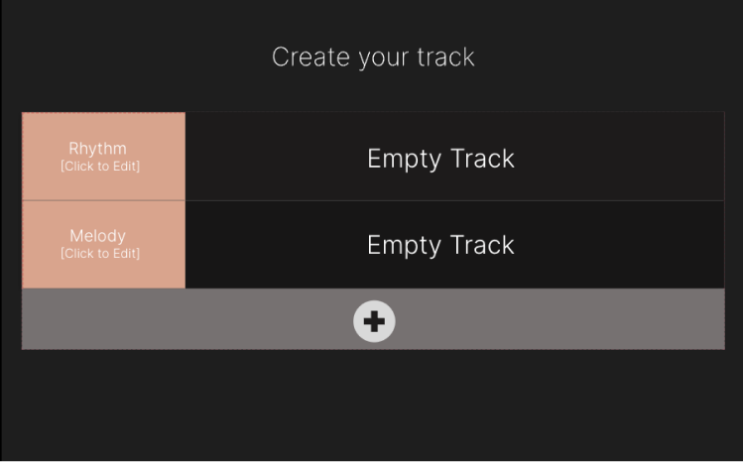Click the word "Track" in the Rhythm row

(482, 158)
